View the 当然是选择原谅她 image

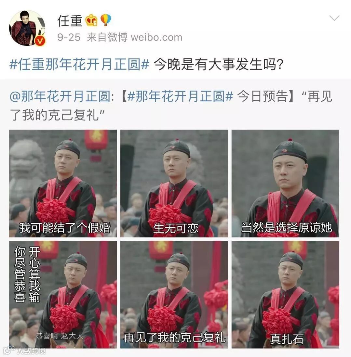tap(285, 184)
